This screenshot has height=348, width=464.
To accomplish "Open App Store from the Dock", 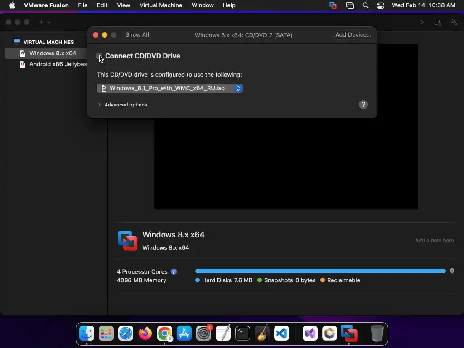I will pos(184,333).
